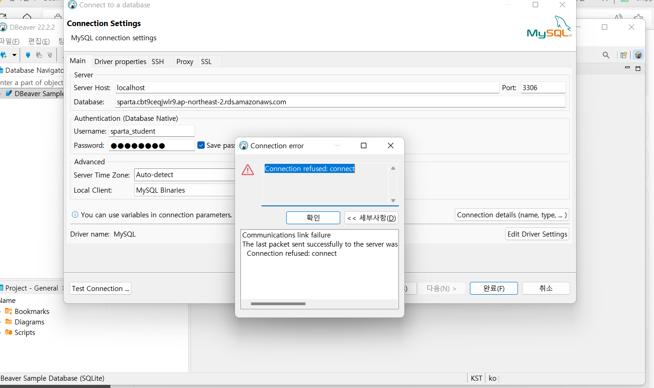Close the Connection error dialog

coord(391,145)
